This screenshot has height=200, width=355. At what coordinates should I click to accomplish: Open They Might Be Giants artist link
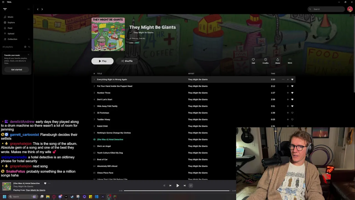143,32
